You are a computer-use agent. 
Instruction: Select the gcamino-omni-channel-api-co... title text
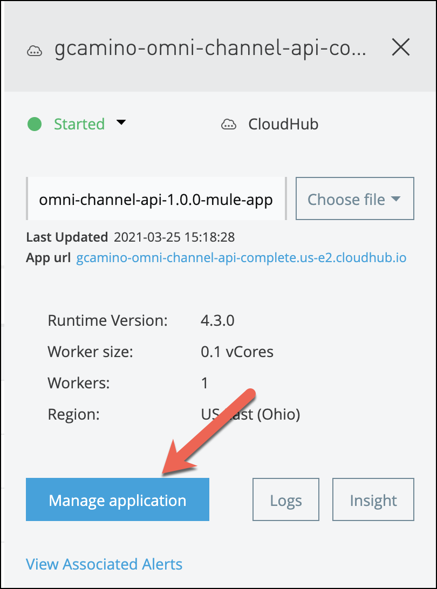(210, 48)
